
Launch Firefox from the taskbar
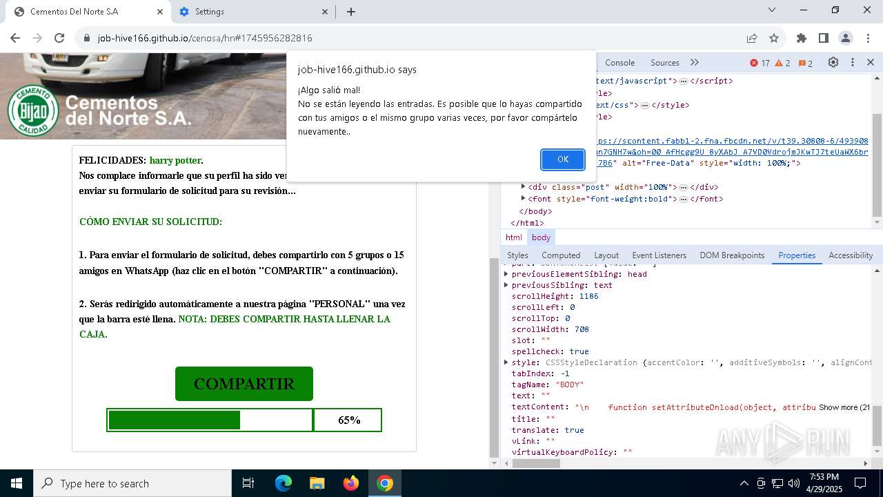pos(351,483)
